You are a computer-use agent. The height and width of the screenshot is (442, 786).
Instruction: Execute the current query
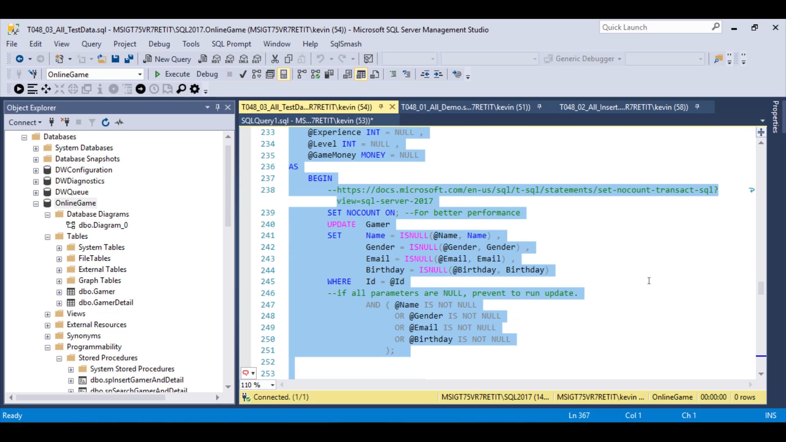coord(172,74)
